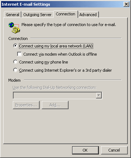This screenshot has width=131, height=158.
Task: Click the Dial-Up Networking connection label
Action: pos(55,87)
